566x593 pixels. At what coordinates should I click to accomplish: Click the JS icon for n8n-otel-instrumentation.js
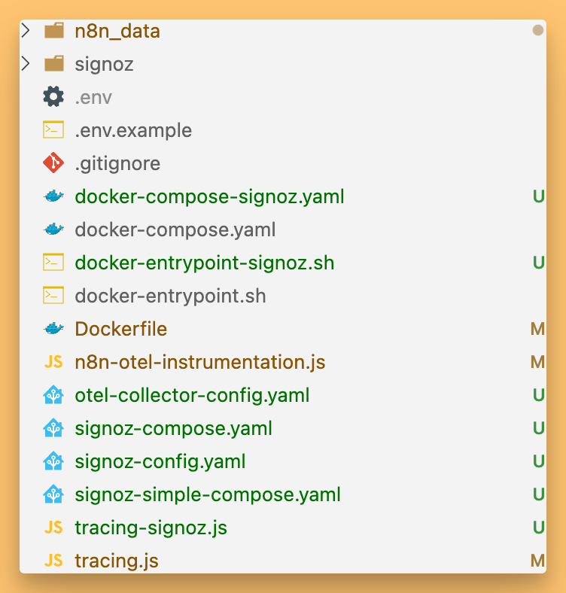[53, 362]
